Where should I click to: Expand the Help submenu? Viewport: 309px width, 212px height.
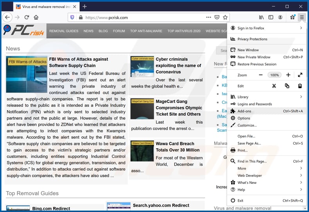point(267,190)
